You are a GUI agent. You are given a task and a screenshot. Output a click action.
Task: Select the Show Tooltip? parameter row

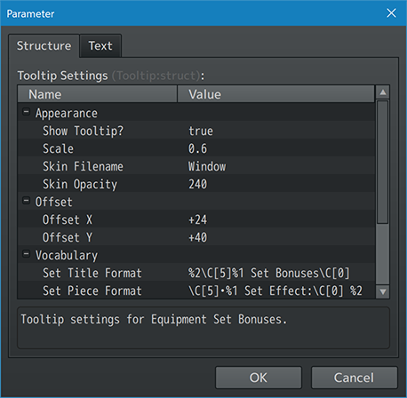[x=196, y=131]
